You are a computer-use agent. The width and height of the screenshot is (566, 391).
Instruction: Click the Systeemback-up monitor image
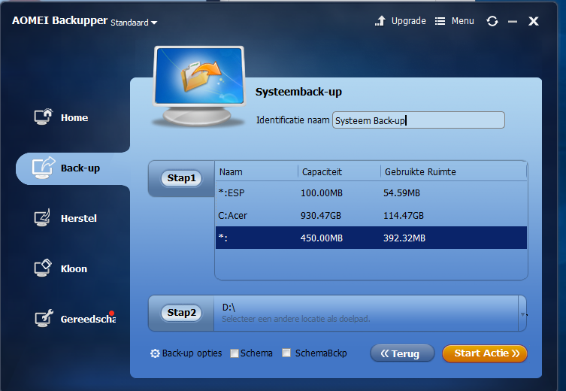pos(199,86)
